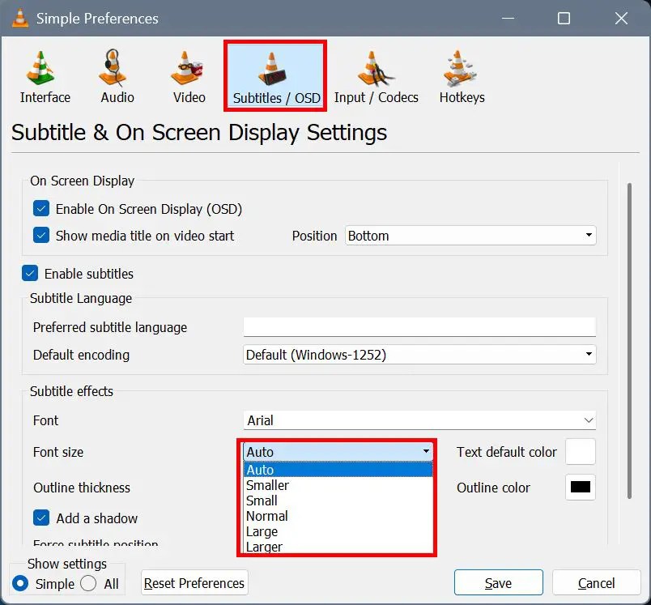Click the Save button
Image resolution: width=651 pixels, height=605 pixels.
(x=498, y=583)
